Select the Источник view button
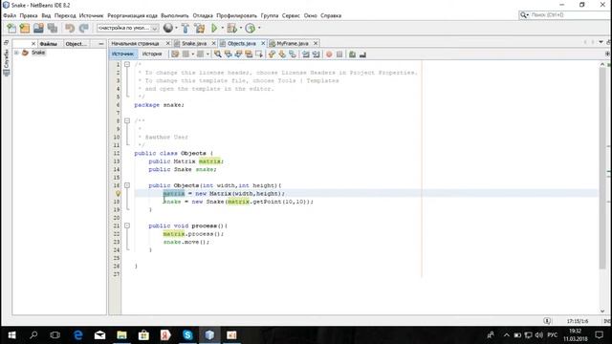The image size is (612, 344). 123,54
